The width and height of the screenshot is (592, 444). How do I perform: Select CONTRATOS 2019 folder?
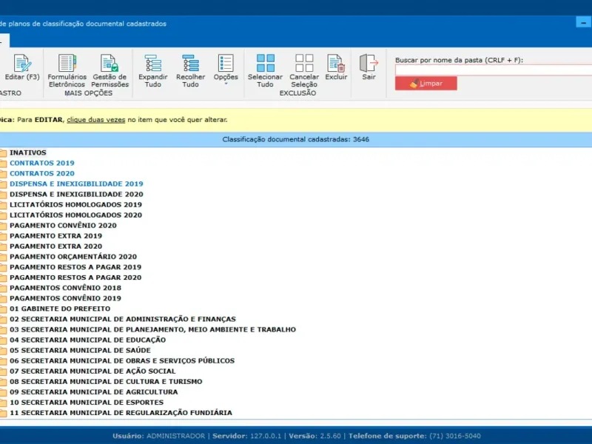pos(42,163)
